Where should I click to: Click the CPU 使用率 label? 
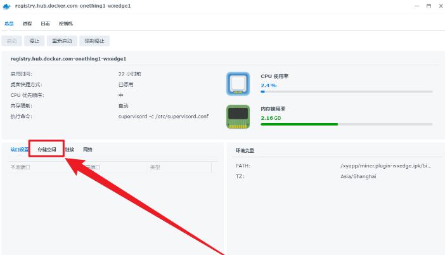point(274,76)
